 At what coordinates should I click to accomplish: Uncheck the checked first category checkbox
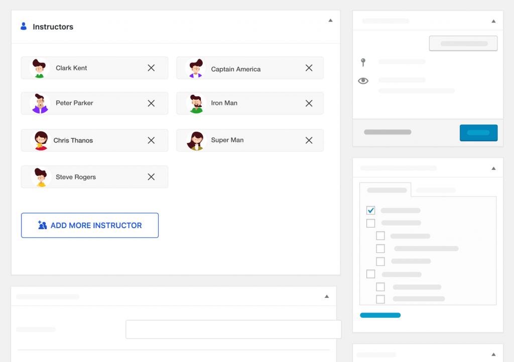[x=371, y=210]
